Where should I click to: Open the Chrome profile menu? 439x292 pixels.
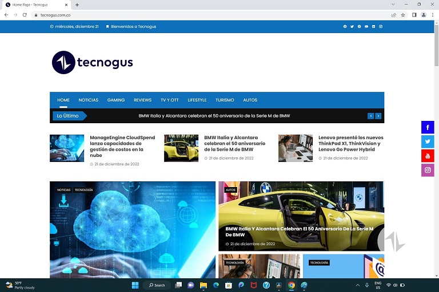(x=424, y=15)
